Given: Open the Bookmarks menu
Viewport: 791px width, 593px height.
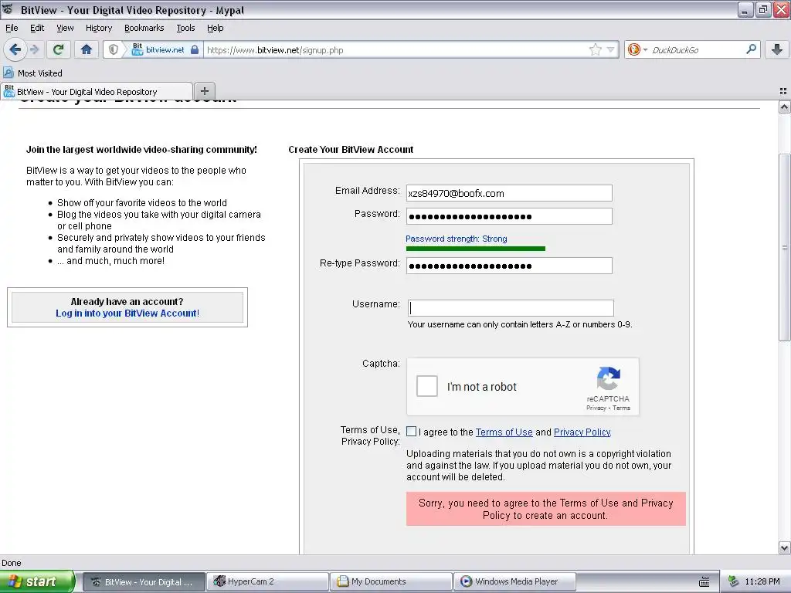Looking at the screenshot, I should 144,28.
